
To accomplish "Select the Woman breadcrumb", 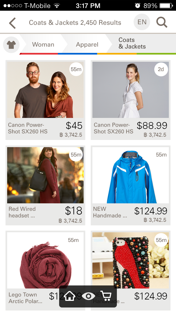I will coord(43,44).
